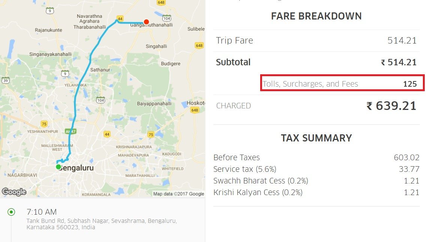Viewport: 430px width, 242px height.
Task: Select the highlighted Tolls, Surcharges row
Action: [342, 83]
